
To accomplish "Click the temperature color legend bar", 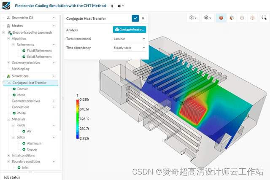I will coord(78,119).
